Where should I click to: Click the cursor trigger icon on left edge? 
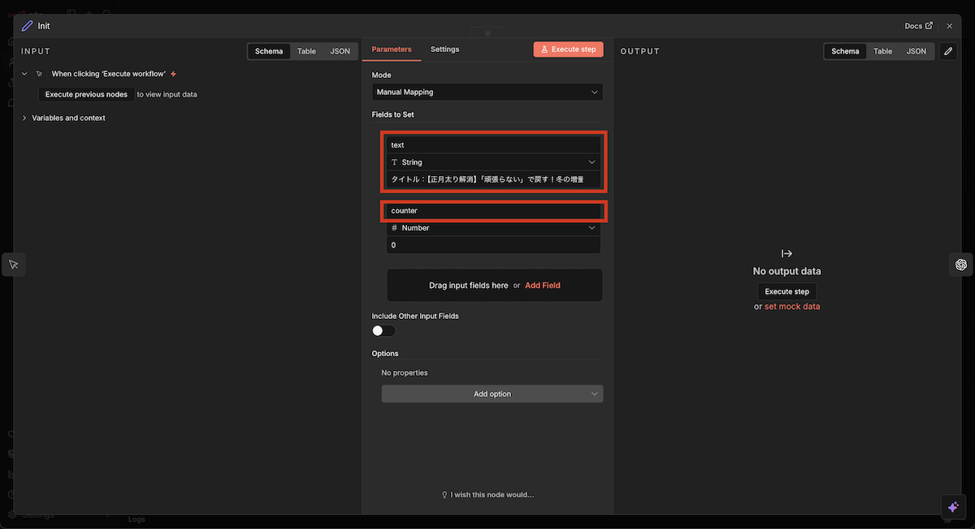coord(14,264)
